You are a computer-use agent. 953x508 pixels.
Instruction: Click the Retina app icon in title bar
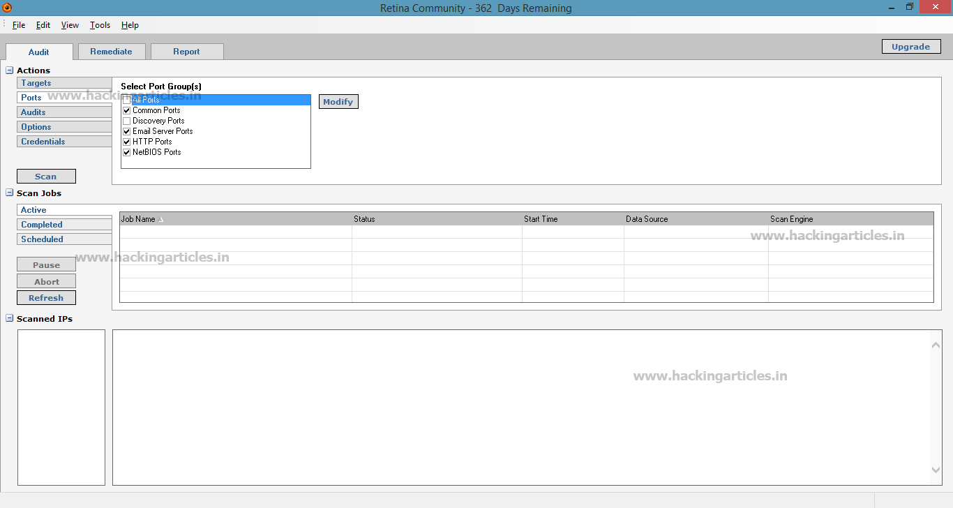pyautogui.click(x=7, y=8)
